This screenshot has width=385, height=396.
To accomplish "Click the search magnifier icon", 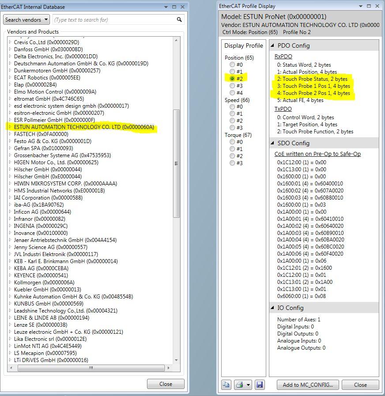I will [179, 19].
